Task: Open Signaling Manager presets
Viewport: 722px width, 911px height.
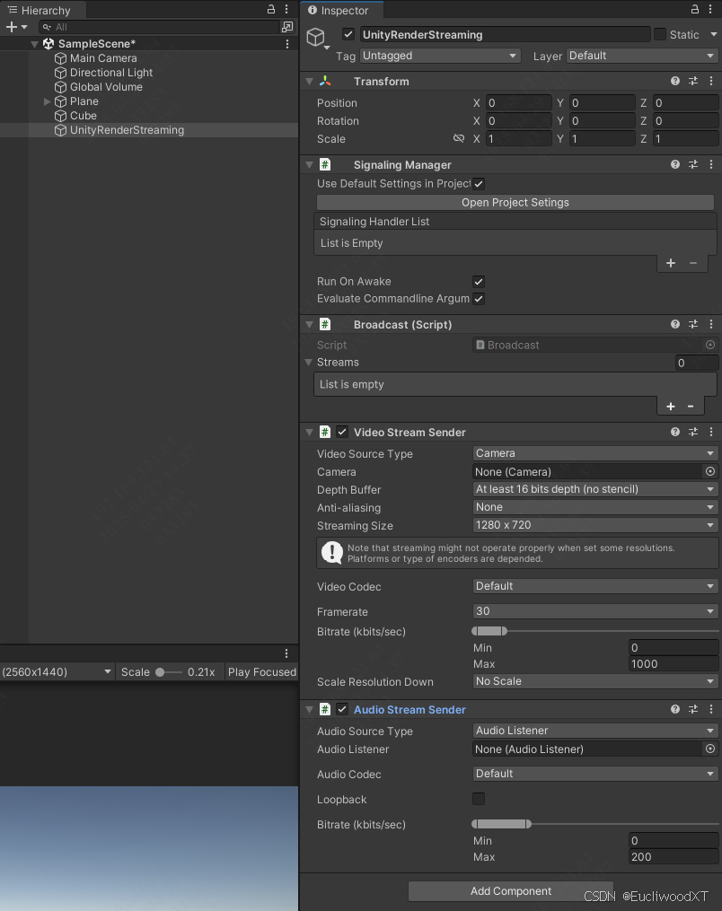Action: pos(693,164)
